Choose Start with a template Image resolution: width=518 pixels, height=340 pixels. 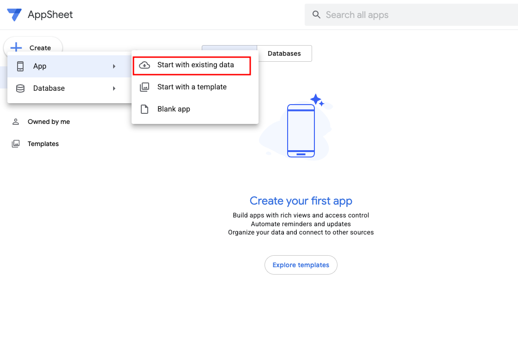click(195, 87)
